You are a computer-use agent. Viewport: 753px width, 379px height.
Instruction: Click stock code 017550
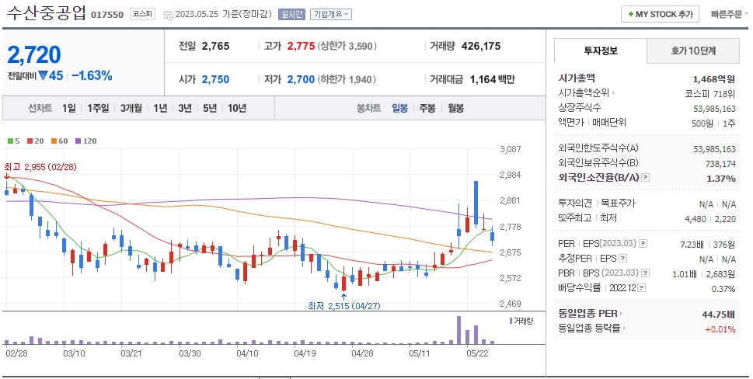107,15
